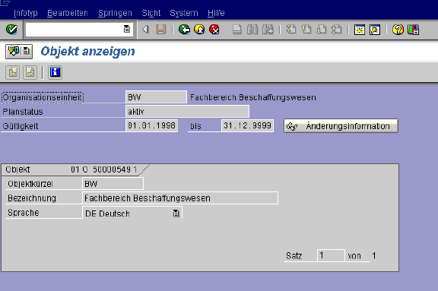The height and width of the screenshot is (291, 438).
Task: Click the Customize Local Layout icon
Action: pos(413,30)
